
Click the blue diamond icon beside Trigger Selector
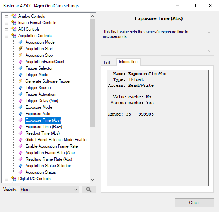click(x=21, y=68)
